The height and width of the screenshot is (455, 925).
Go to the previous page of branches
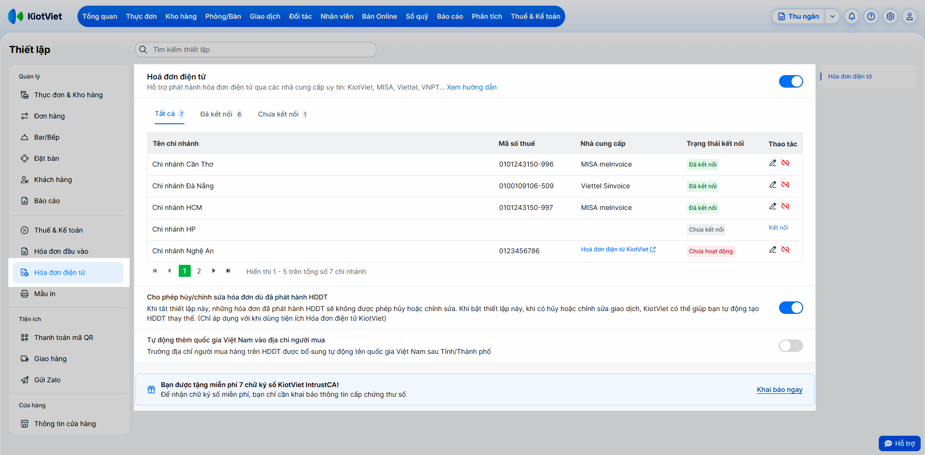click(169, 271)
